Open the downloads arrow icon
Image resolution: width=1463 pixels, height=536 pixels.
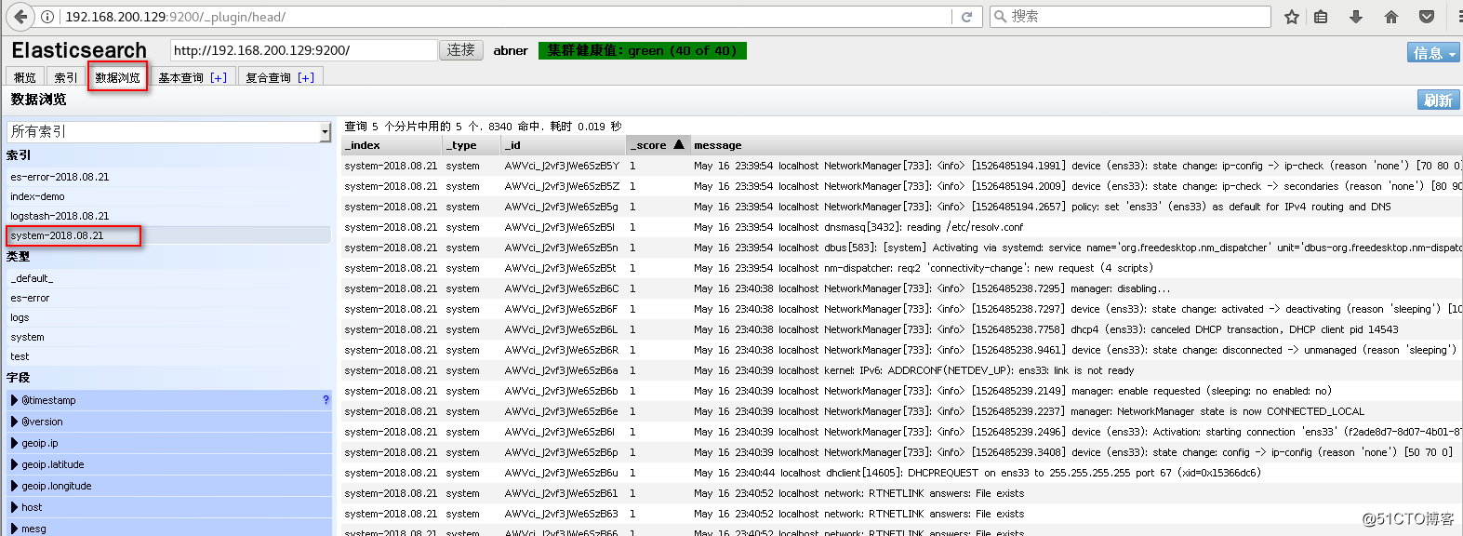[x=1356, y=17]
